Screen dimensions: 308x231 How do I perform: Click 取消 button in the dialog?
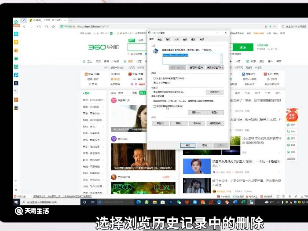tap(205, 145)
